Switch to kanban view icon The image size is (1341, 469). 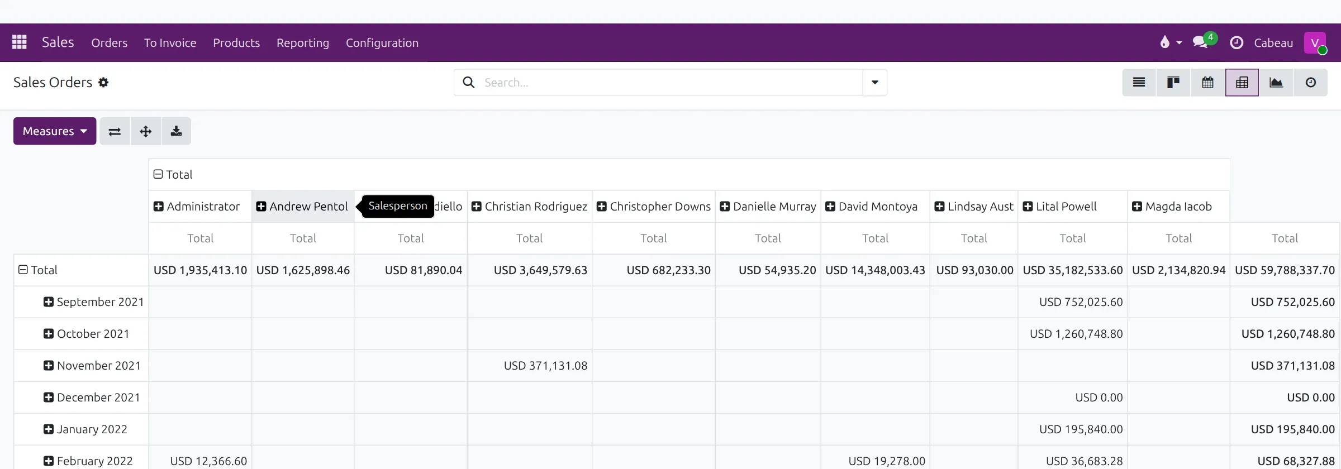[1173, 83]
